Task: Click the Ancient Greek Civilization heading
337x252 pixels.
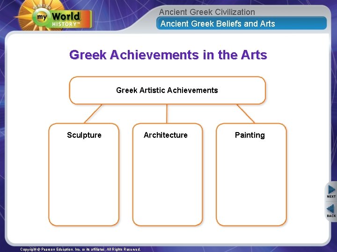Action: pos(207,12)
